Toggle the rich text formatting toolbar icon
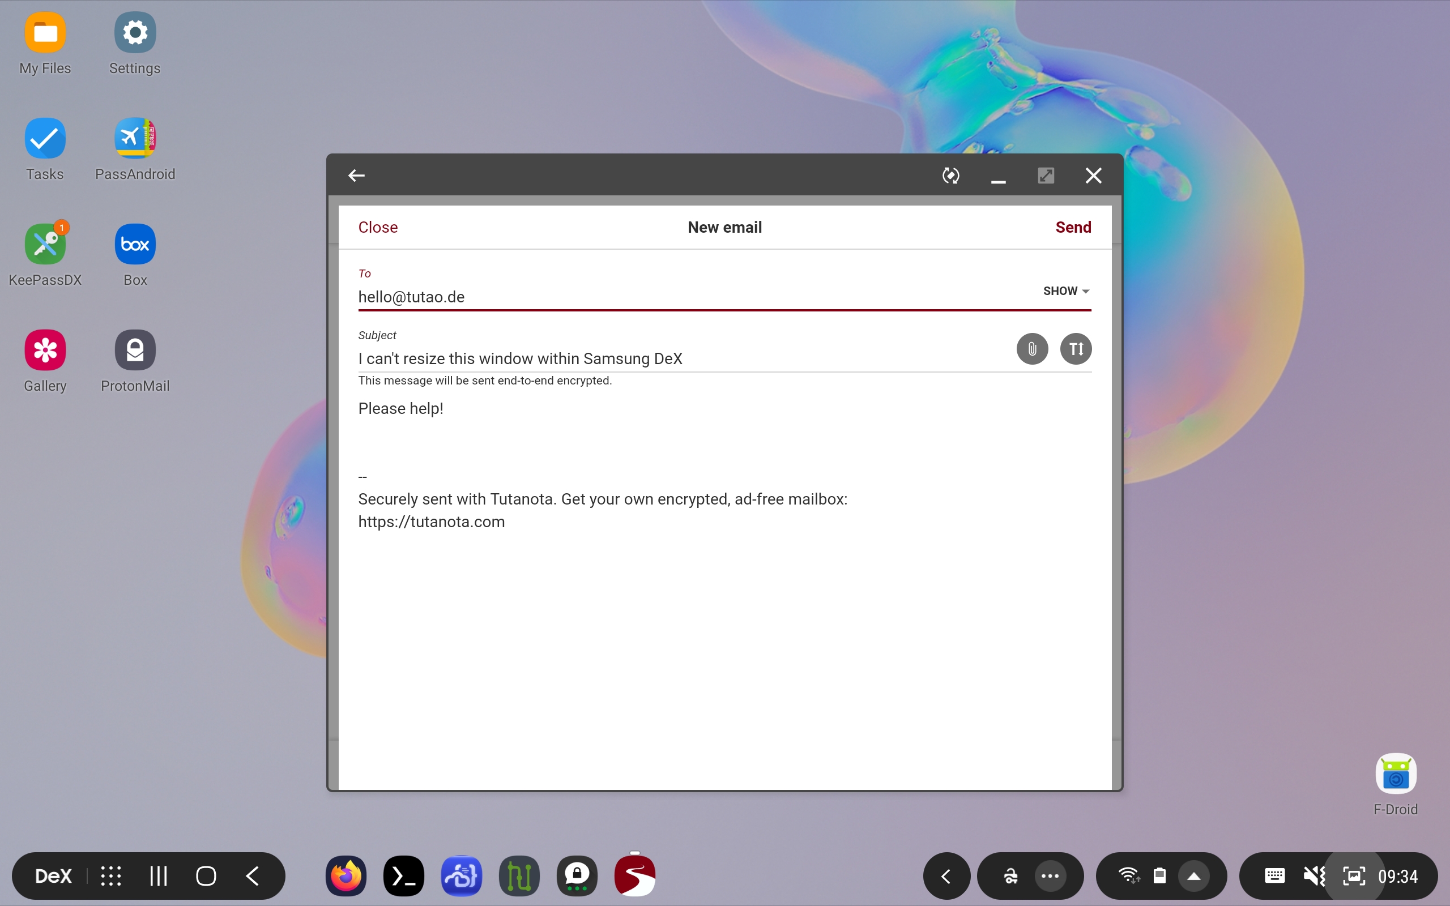Viewport: 1450px width, 906px height. click(x=1076, y=349)
